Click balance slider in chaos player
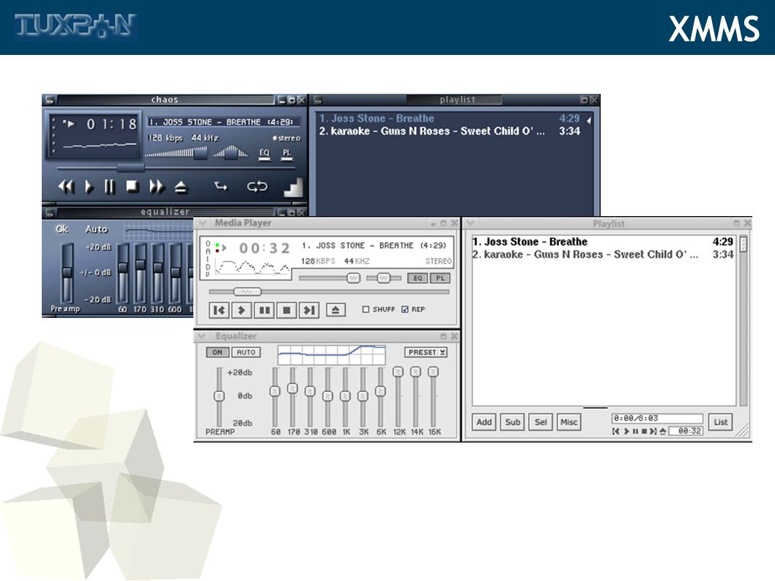This screenshot has width=775, height=581. tap(231, 152)
